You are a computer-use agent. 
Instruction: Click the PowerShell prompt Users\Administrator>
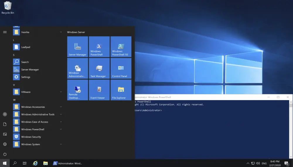(x=148, y=110)
